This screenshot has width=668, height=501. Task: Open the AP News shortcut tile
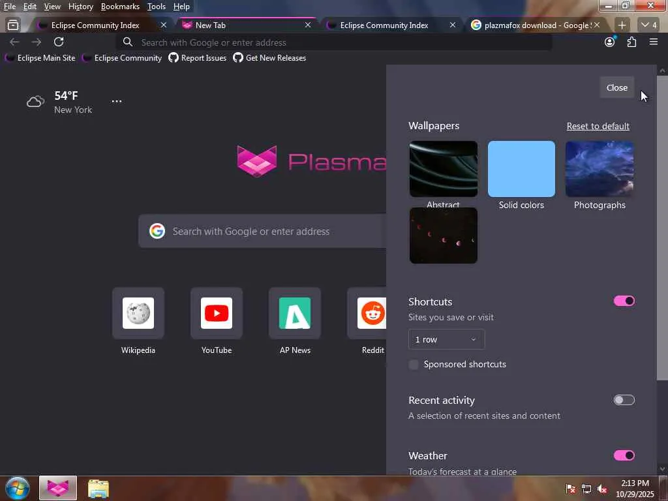click(x=295, y=313)
